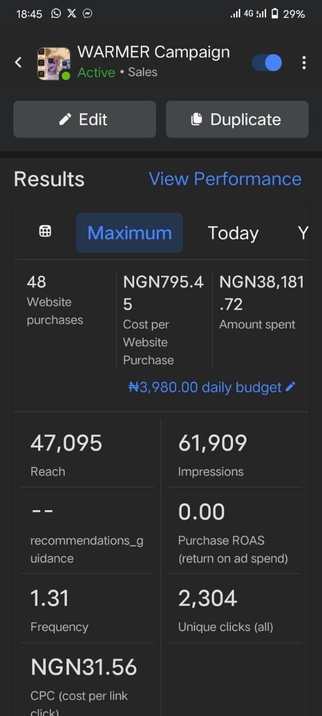The height and width of the screenshot is (716, 322).
Task: Open the 47,095 Reach metric tile
Action: [87, 453]
